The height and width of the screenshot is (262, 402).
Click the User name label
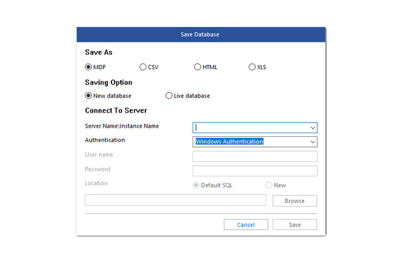99,155
